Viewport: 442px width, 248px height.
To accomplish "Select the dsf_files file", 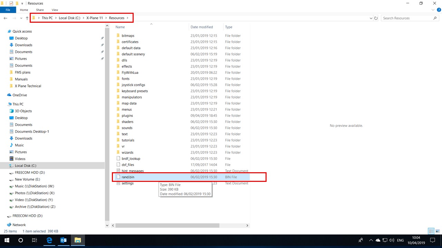I will 128,165.
